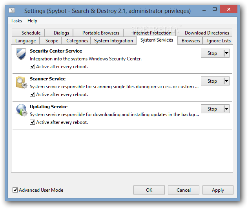Click the Cancel button
The width and height of the screenshot is (248, 209).
click(x=184, y=190)
